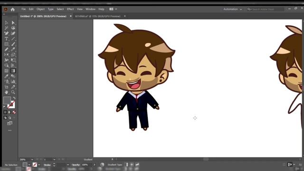The width and height of the screenshot is (304, 171).
Task: Select the Pencil/Shaper tool
Action: coord(6,49)
